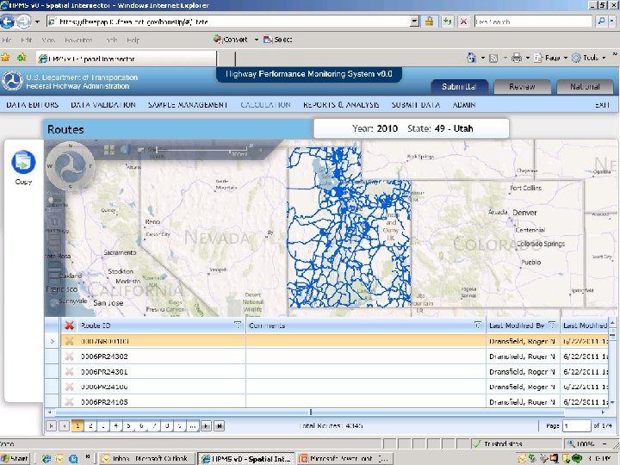
Task: Open the Last Modified By column filter
Action: click(x=552, y=325)
